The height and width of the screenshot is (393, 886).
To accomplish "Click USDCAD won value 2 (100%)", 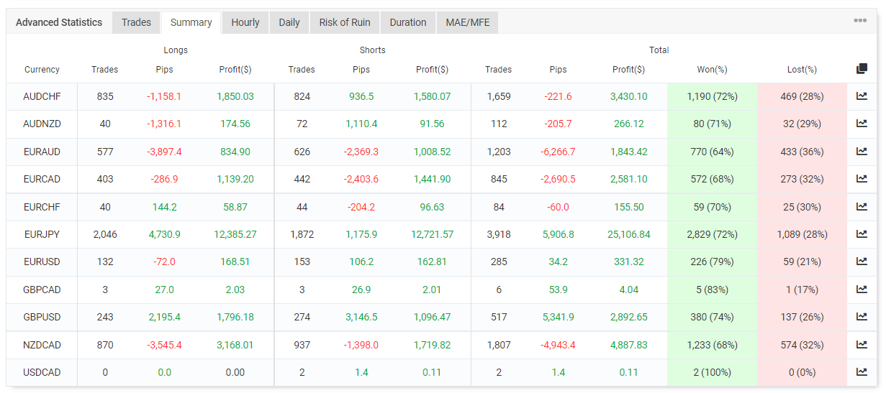I will point(712,373).
